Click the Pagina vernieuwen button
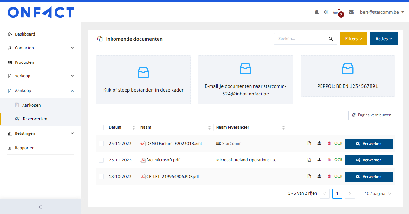Screen dimensions: 409x214 coord(372,115)
